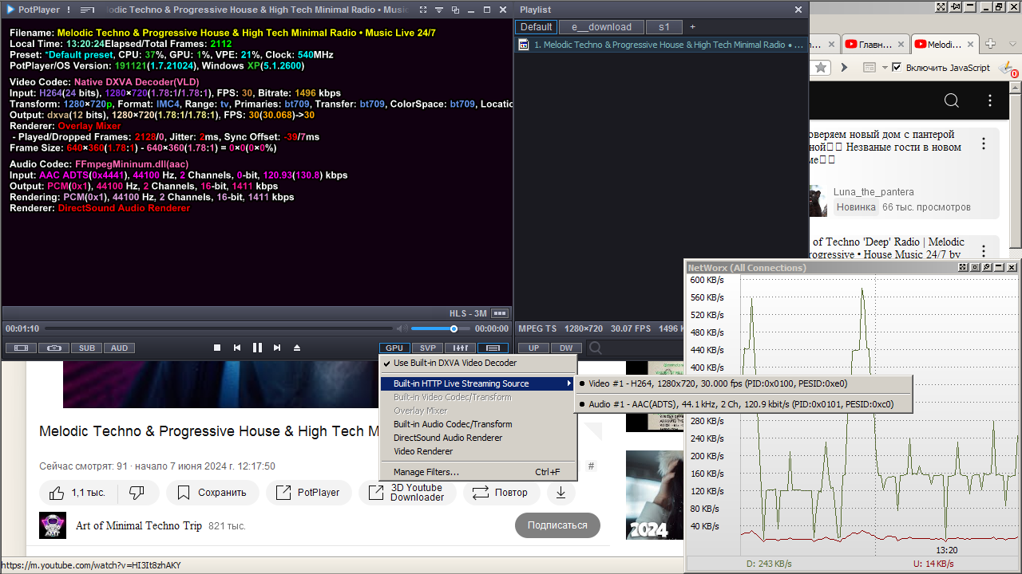Click the playback seek bar

pos(218,328)
